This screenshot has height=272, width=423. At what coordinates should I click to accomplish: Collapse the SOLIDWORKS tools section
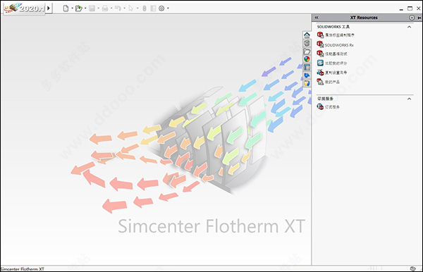409,27
